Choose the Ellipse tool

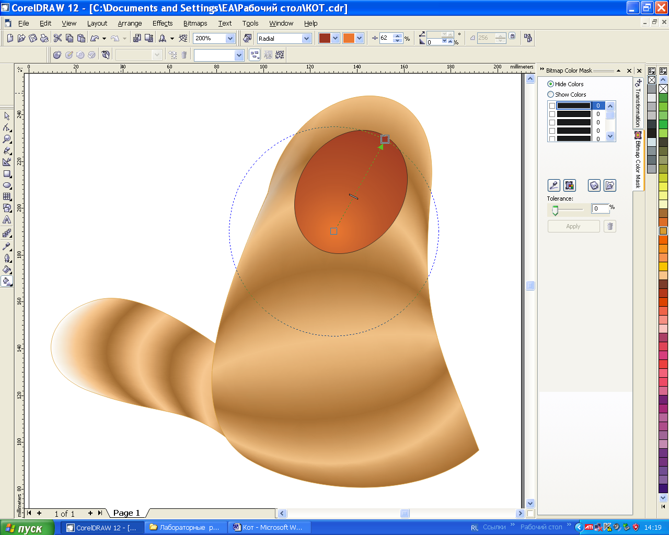7,185
